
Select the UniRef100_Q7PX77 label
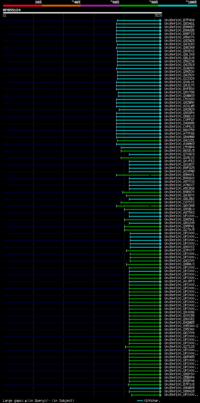(179, 250)
